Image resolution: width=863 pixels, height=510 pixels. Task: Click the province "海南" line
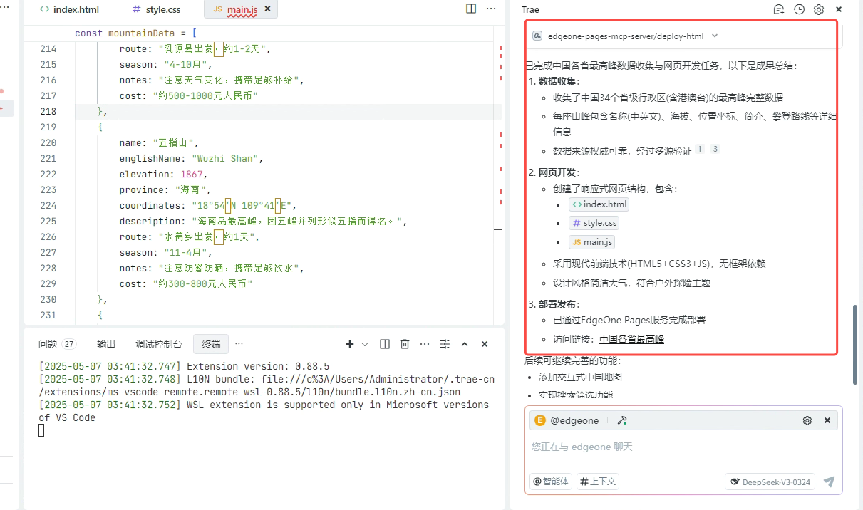(x=166, y=189)
